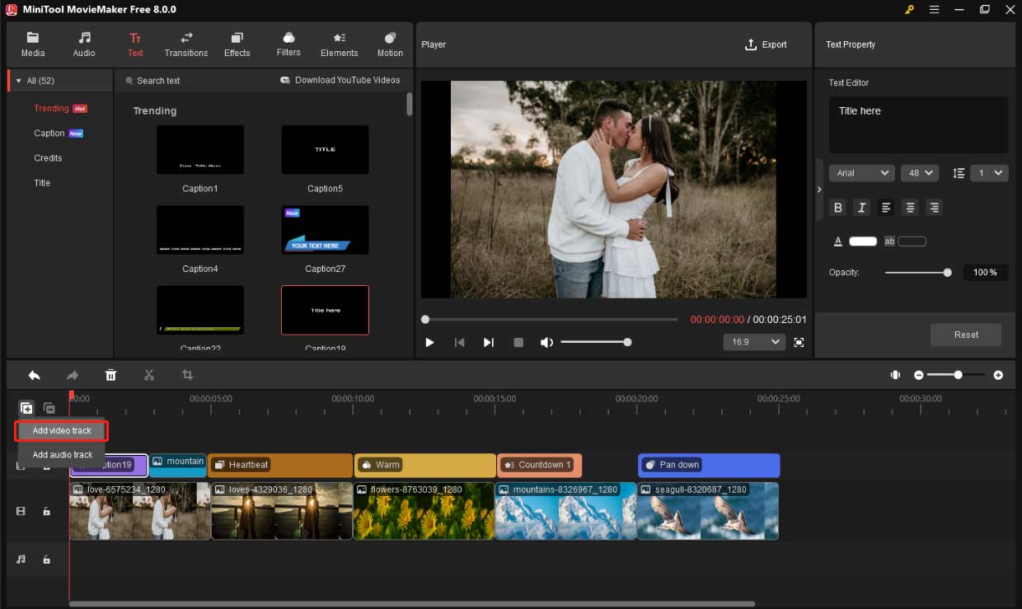Image resolution: width=1022 pixels, height=609 pixels.
Task: Open the text highlight color swatch
Action: [912, 241]
